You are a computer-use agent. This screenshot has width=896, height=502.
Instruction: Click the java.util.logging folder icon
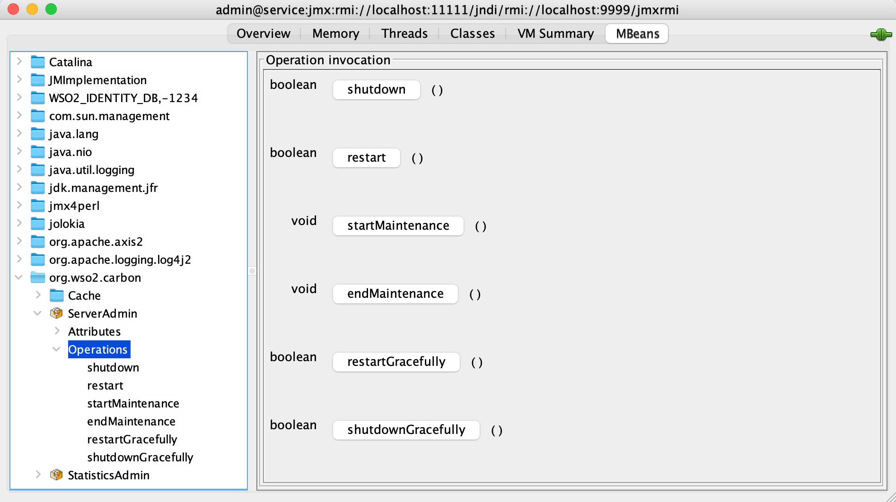pyautogui.click(x=38, y=170)
